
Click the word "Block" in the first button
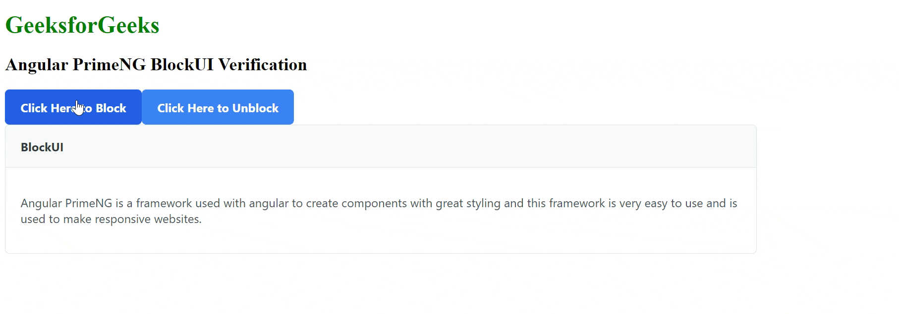coord(111,108)
